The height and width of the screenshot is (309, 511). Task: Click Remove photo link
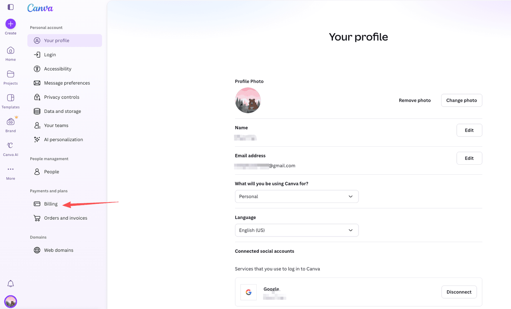[414, 100]
